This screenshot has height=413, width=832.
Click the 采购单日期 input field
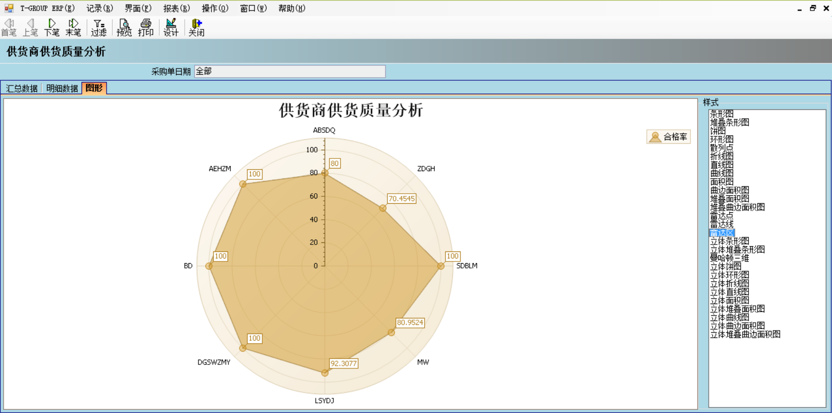[x=290, y=72]
